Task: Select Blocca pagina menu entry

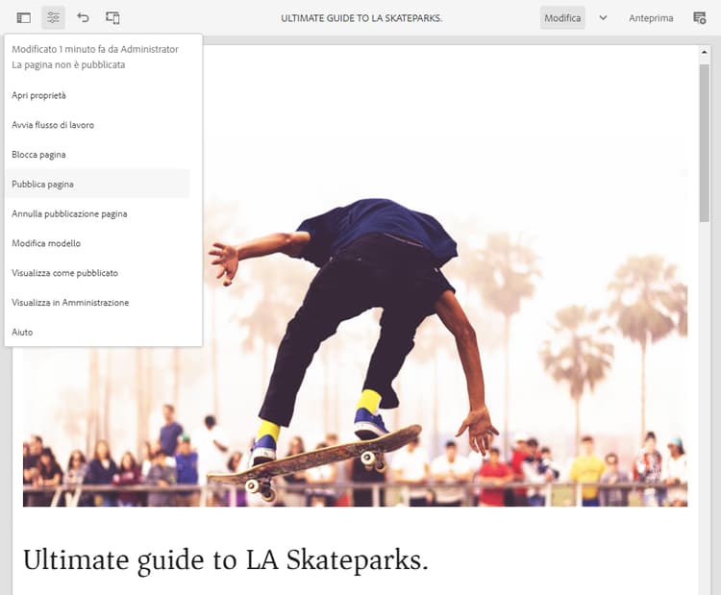Action: (x=39, y=155)
